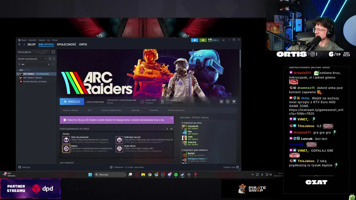
Task: Open the DLC link
Action: coord(90,110)
